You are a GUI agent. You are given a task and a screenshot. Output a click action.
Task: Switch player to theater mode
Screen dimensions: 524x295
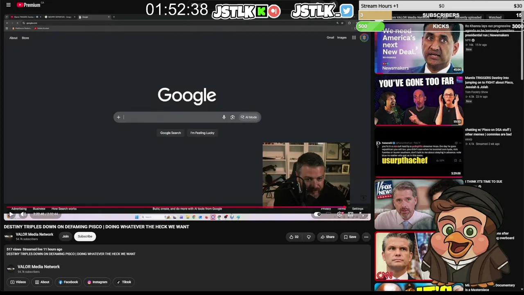[351, 214]
